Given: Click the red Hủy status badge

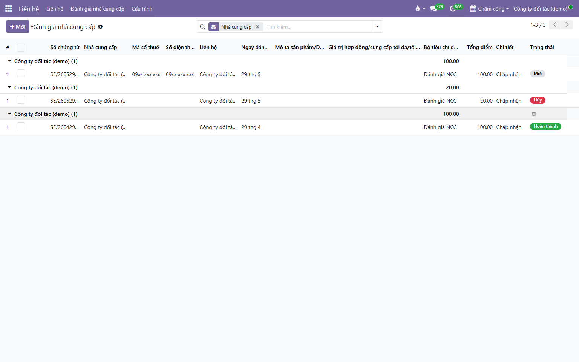Looking at the screenshot, I should click(x=538, y=100).
